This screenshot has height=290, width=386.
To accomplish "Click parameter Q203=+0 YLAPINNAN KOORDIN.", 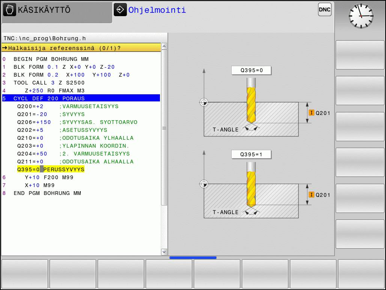I will pyautogui.click(x=81, y=146).
